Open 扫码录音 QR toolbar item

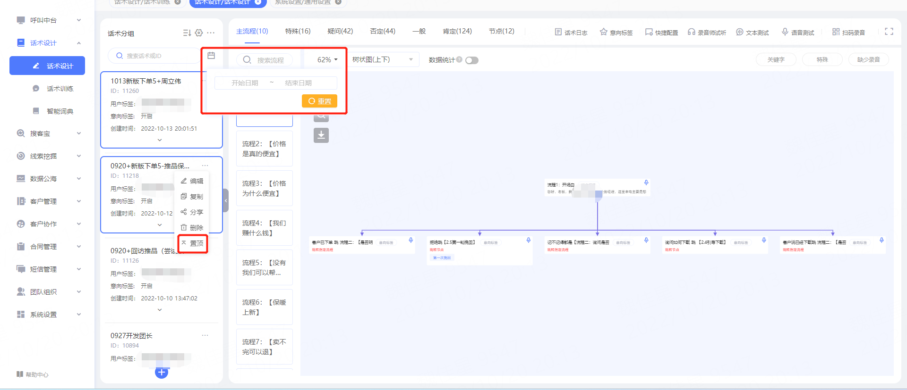click(848, 32)
